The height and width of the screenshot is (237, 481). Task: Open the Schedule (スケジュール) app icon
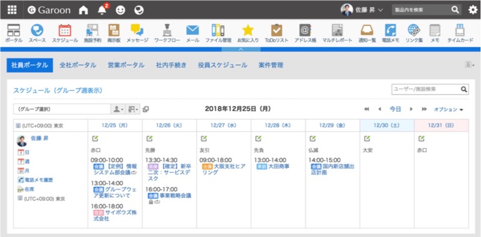tap(65, 31)
